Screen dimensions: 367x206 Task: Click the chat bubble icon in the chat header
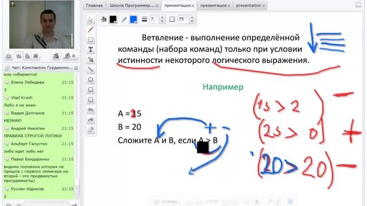(x=7, y=68)
